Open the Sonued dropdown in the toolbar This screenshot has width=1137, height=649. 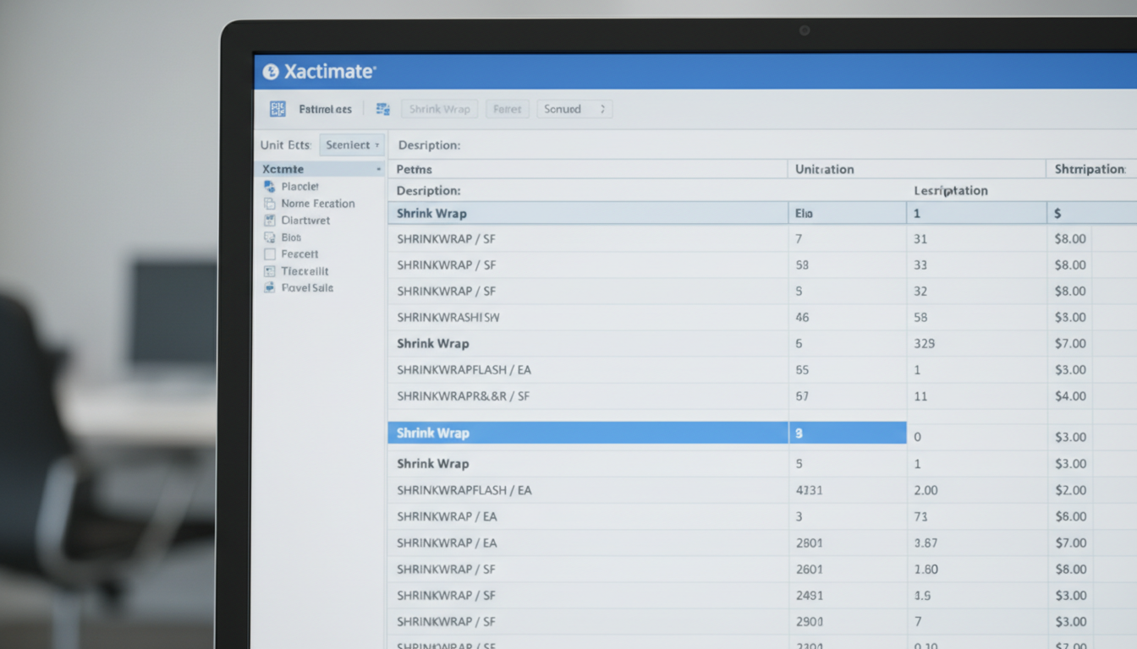(574, 108)
